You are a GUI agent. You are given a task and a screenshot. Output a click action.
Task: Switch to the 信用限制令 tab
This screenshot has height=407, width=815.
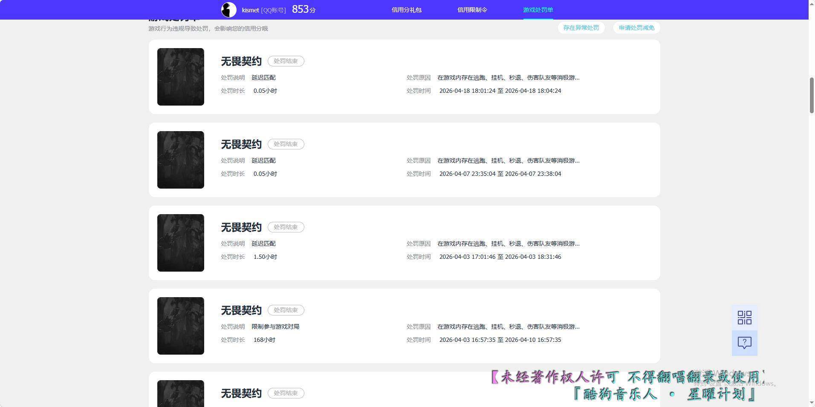(471, 9)
